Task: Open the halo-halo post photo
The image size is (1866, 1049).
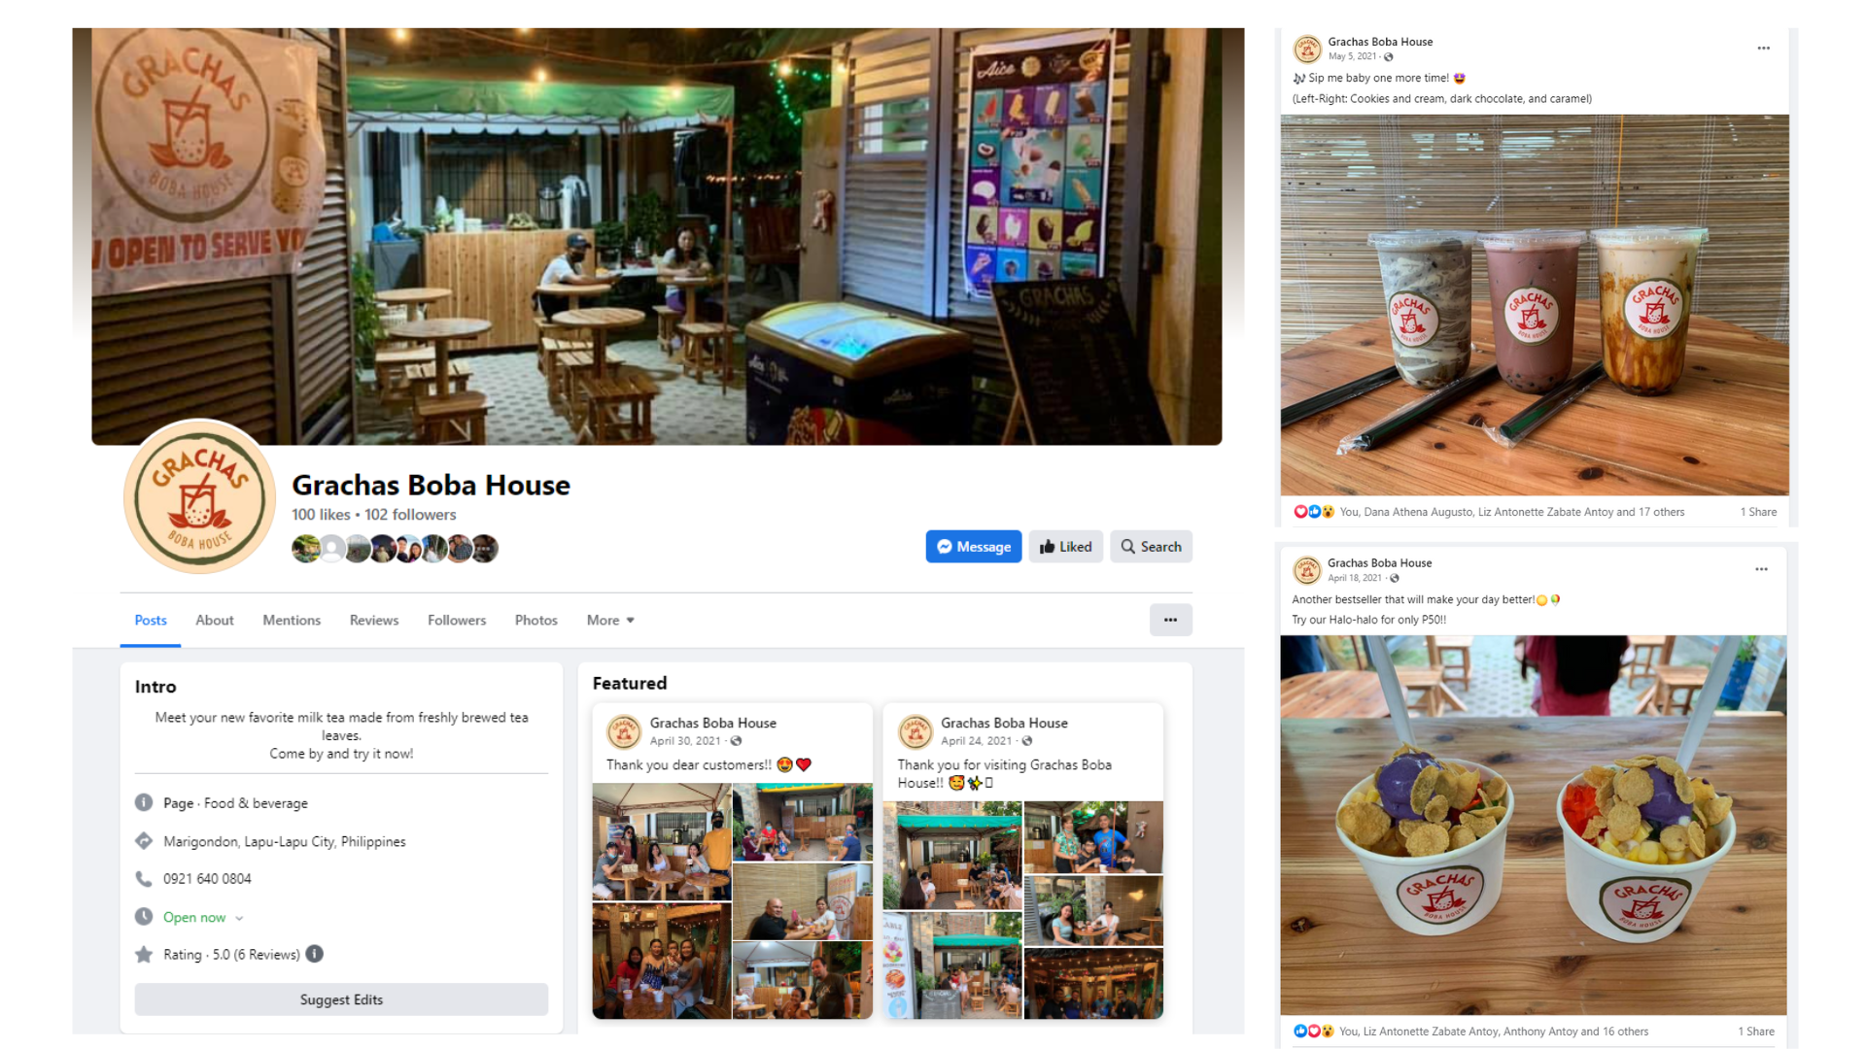Action: (1533, 826)
